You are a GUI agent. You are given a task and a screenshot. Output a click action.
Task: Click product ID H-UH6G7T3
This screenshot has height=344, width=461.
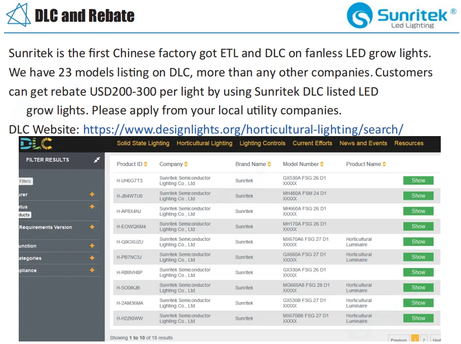click(130, 181)
